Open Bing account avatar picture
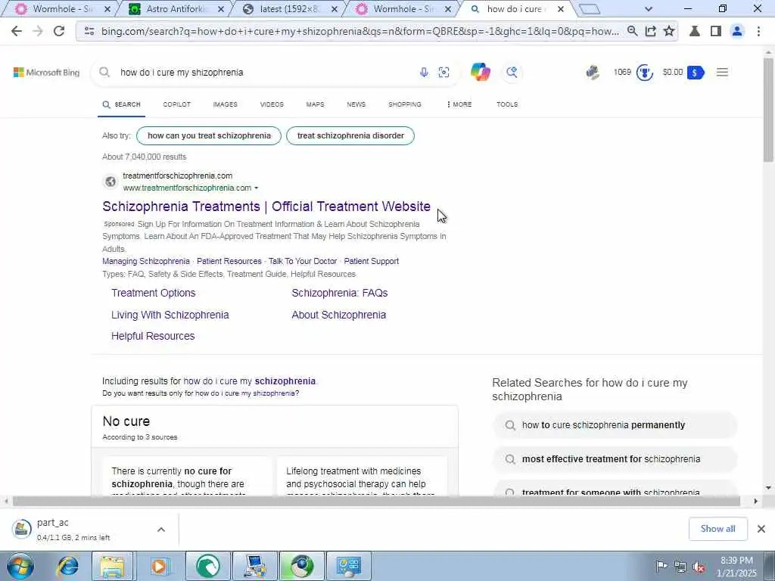The width and height of the screenshot is (775, 581). [x=593, y=73]
